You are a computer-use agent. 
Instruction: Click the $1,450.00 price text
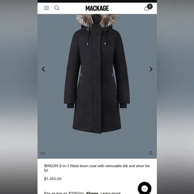pos(53,179)
